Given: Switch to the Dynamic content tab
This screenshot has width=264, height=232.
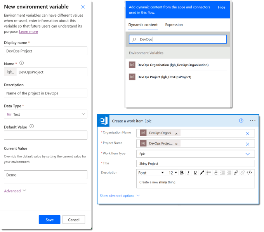Looking at the screenshot, I should tap(143, 25).
